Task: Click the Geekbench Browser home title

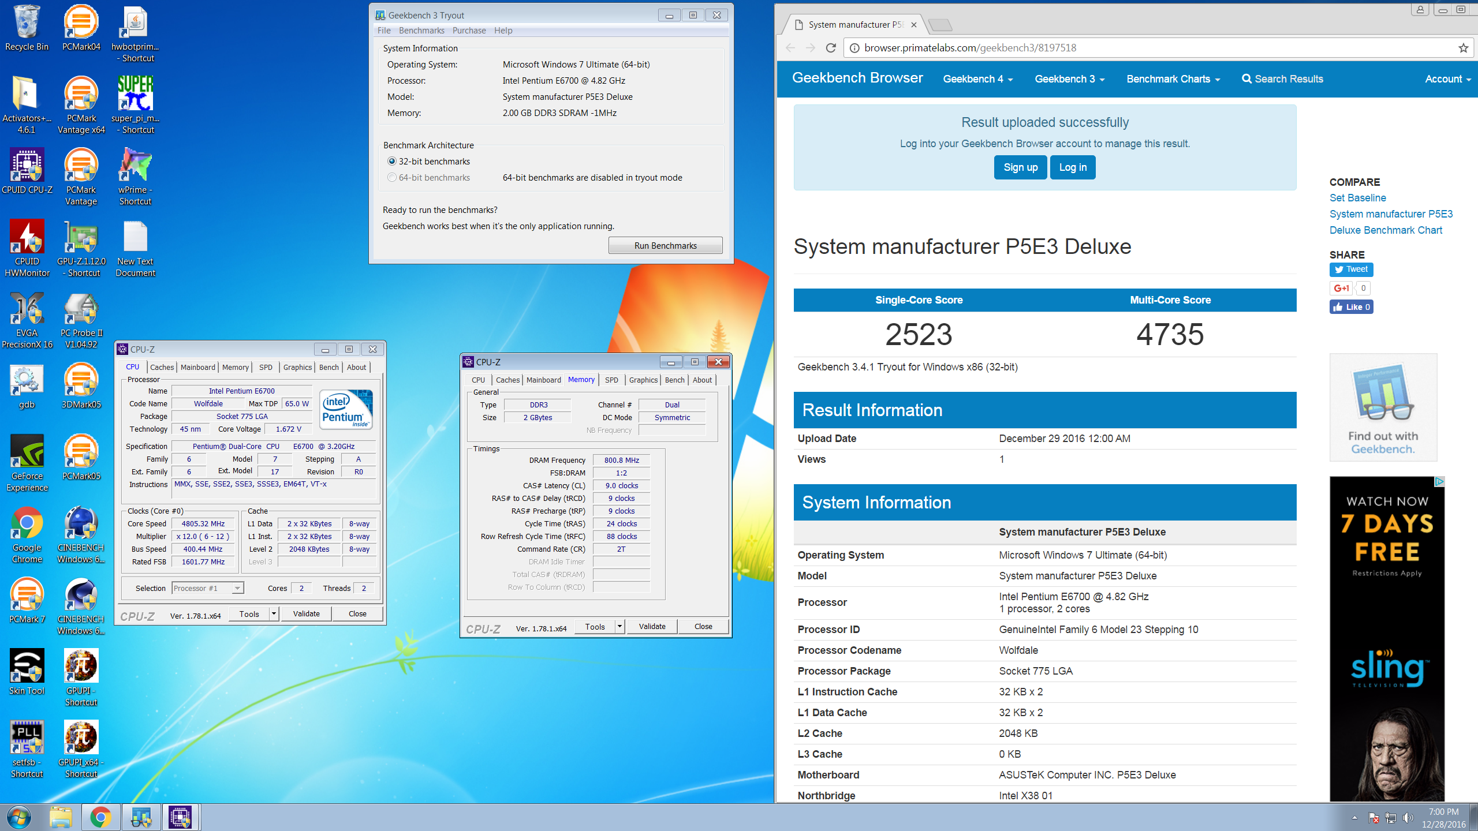Action: [857, 78]
